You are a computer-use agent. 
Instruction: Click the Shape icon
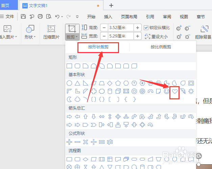[x=30, y=29]
